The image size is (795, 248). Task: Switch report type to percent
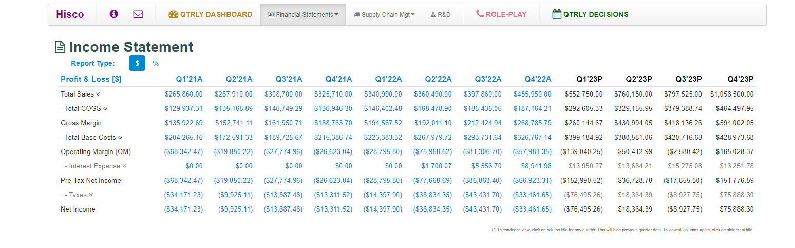tap(156, 63)
